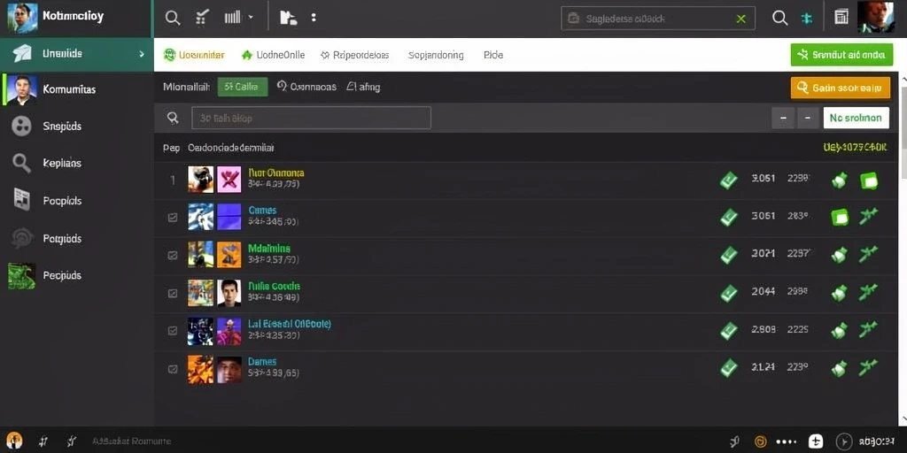Viewport: 907px width, 453px height.
Task: Click into the list filter search field
Action: point(311,118)
